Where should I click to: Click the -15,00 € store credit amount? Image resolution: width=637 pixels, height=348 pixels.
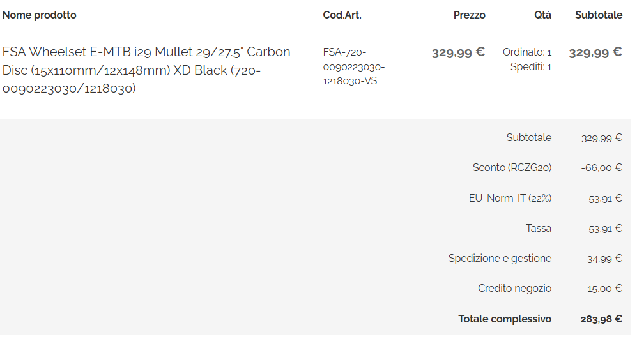602,289
